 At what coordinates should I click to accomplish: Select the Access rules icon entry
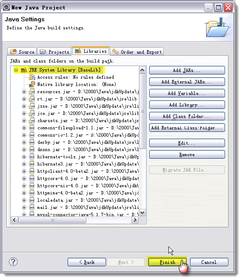pyautogui.click(x=32, y=77)
